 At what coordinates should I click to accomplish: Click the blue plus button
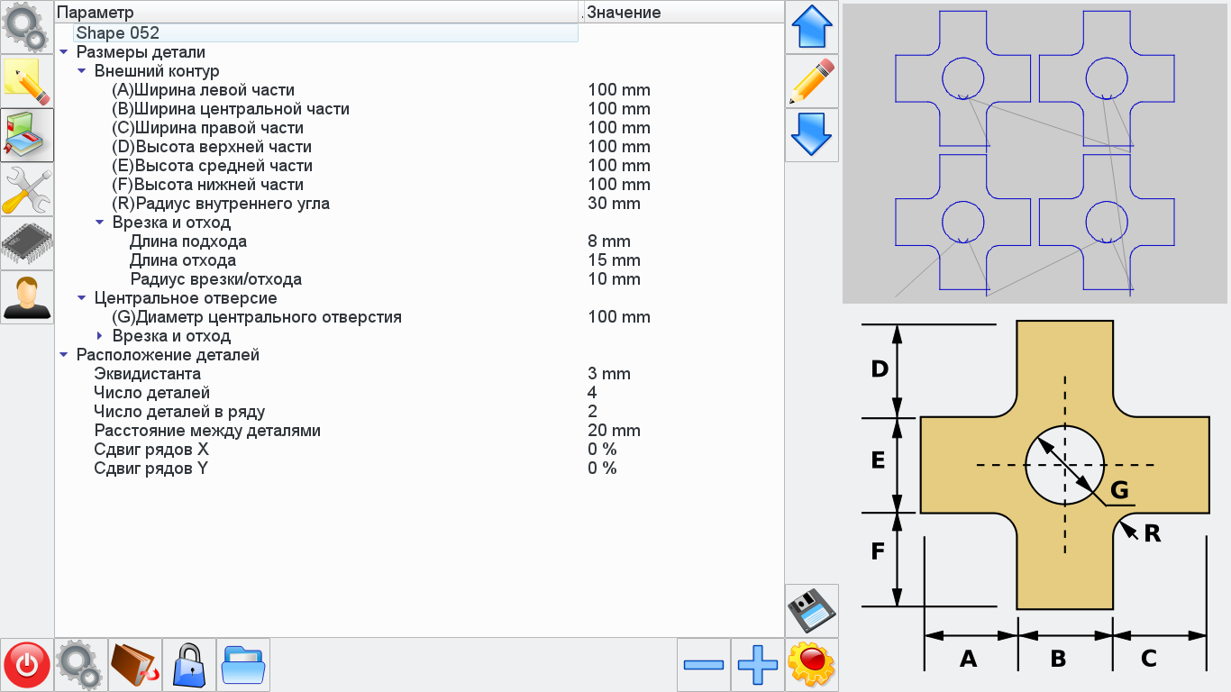(758, 665)
